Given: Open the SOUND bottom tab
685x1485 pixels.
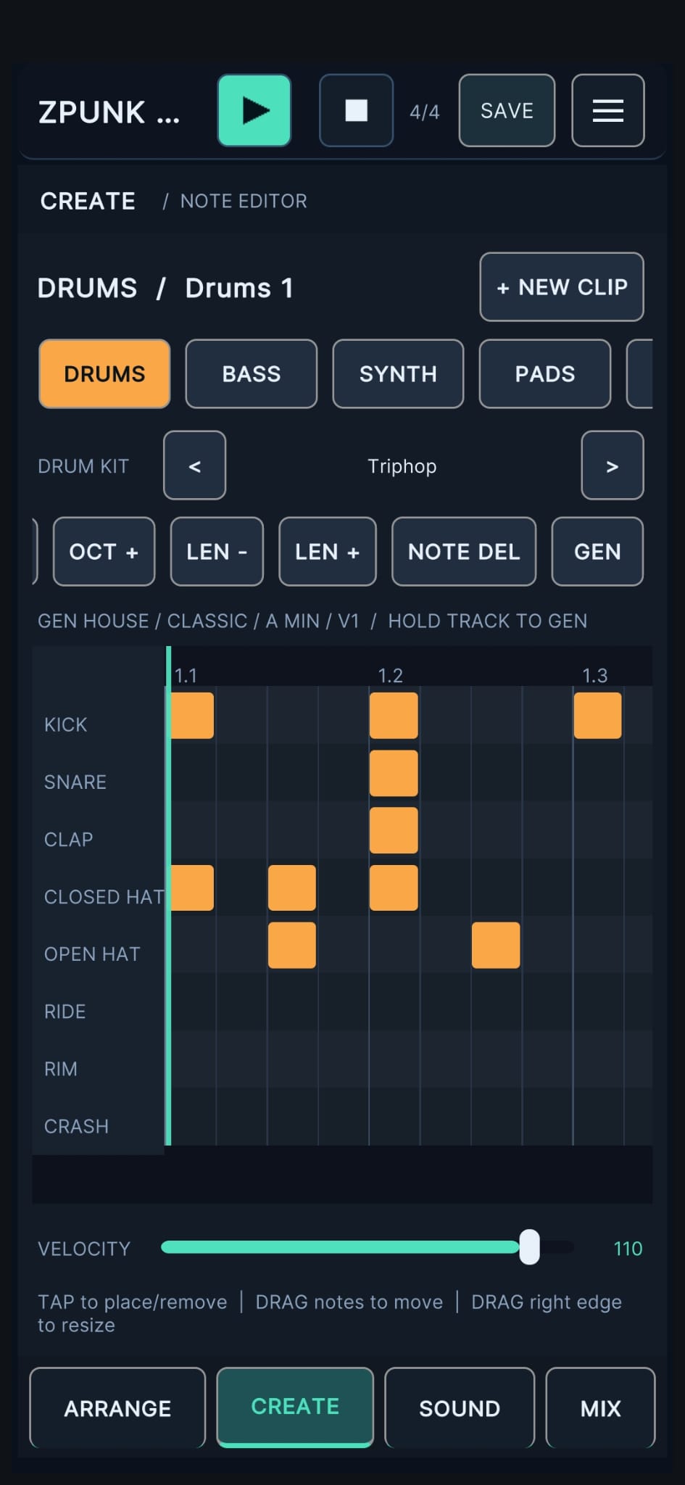Looking at the screenshot, I should 460,1407.
